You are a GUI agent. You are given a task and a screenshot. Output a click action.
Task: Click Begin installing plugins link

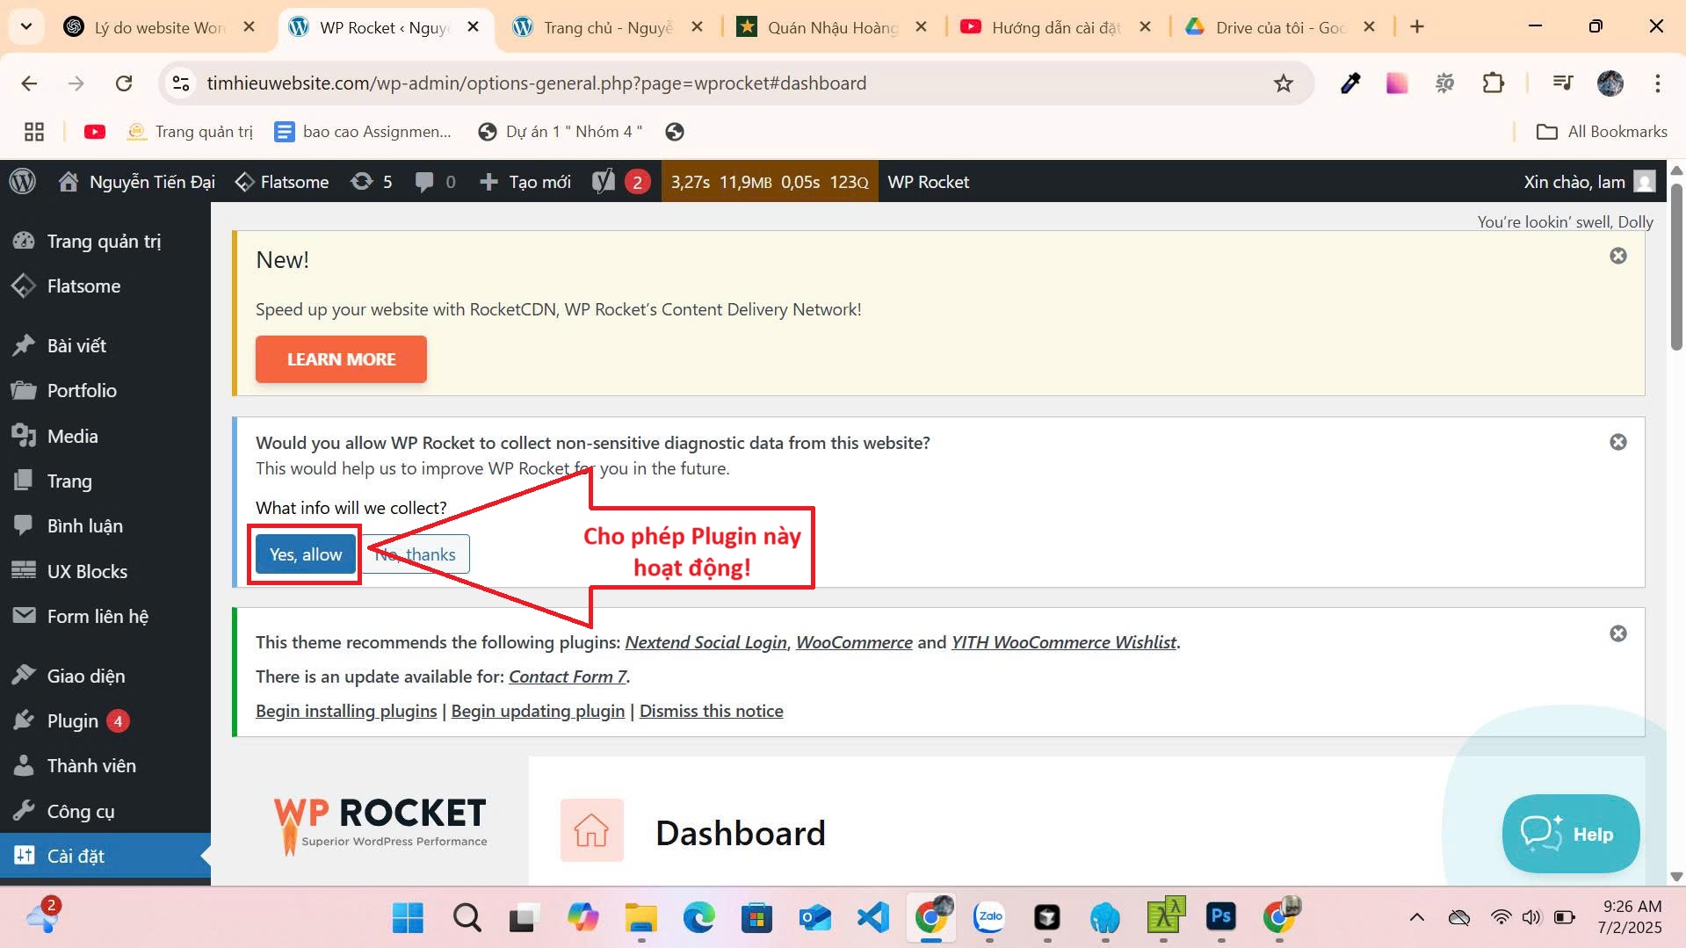click(346, 711)
